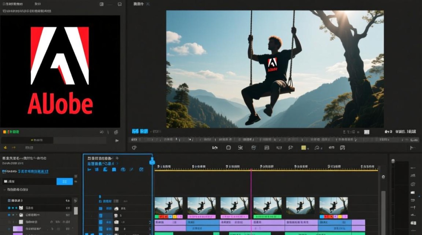Image resolution: width=422 pixels, height=235 pixels.
Task: Click the orange arrow icon under the source monitor
Action: (14, 147)
